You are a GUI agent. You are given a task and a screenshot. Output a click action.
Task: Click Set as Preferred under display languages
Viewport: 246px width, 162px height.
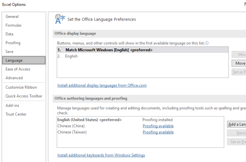[x=239, y=72]
